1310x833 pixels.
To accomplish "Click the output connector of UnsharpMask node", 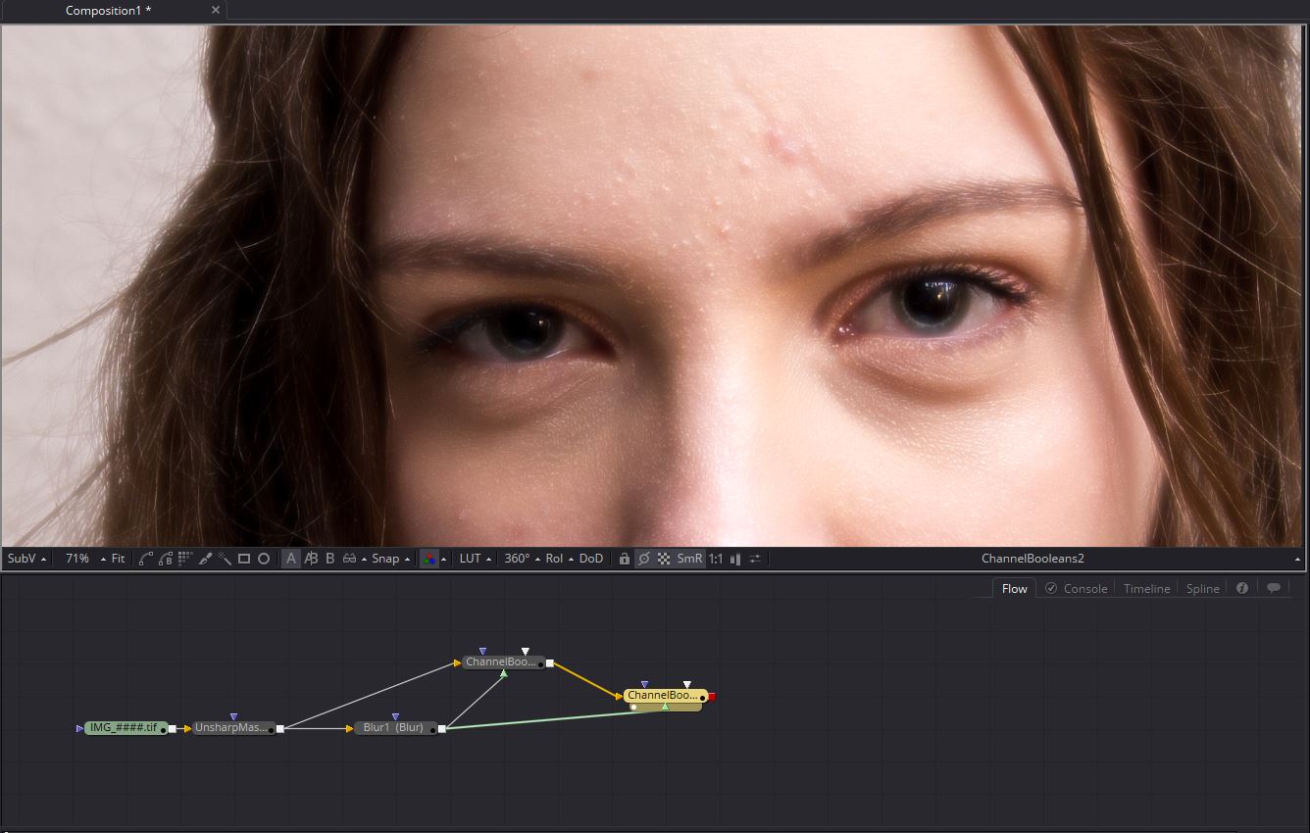I will 280,728.
